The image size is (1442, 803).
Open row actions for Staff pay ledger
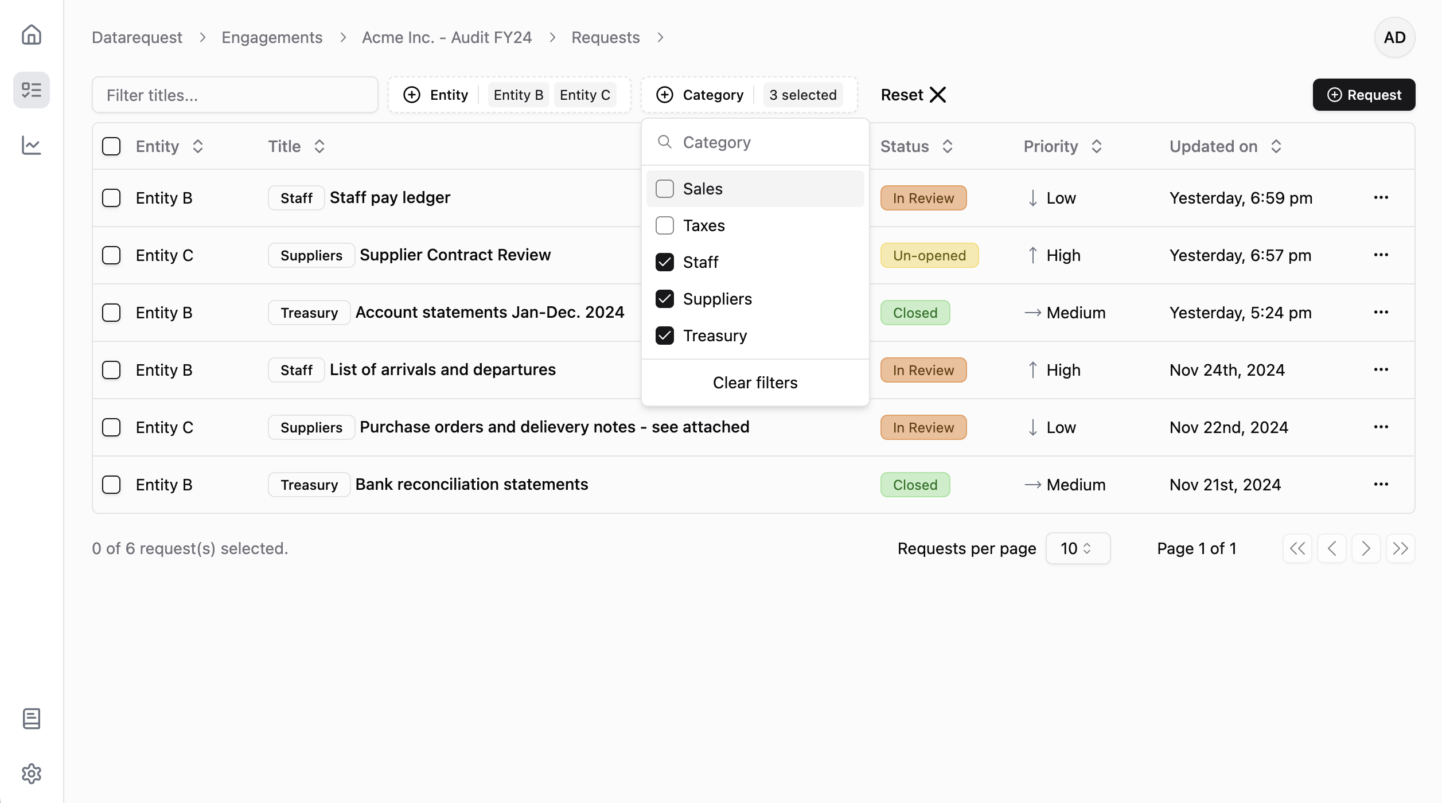point(1381,198)
